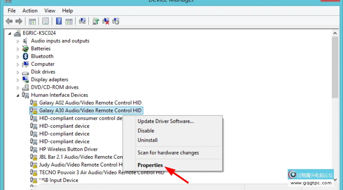Select Update Driver Software... in context menu
This screenshot has width=343, height=190.
(165, 121)
